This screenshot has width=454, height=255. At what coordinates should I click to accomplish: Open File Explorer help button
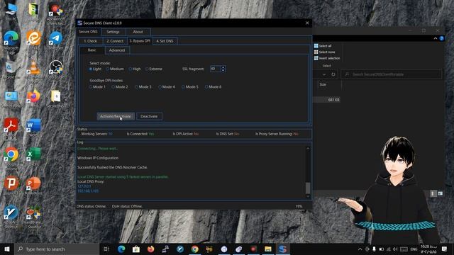point(441,38)
